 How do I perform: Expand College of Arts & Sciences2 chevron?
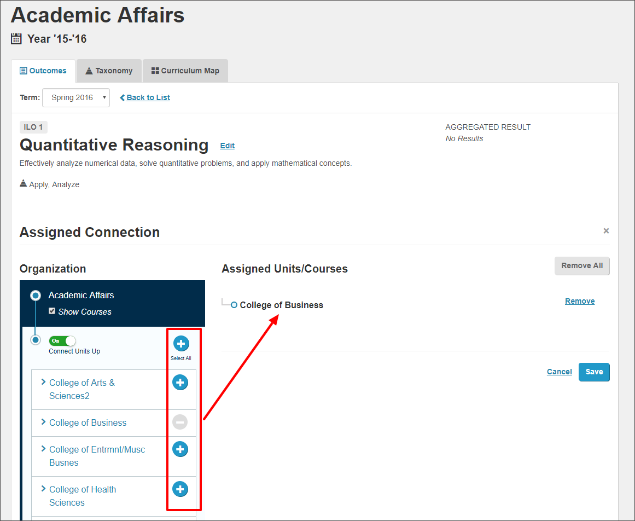pyautogui.click(x=43, y=382)
